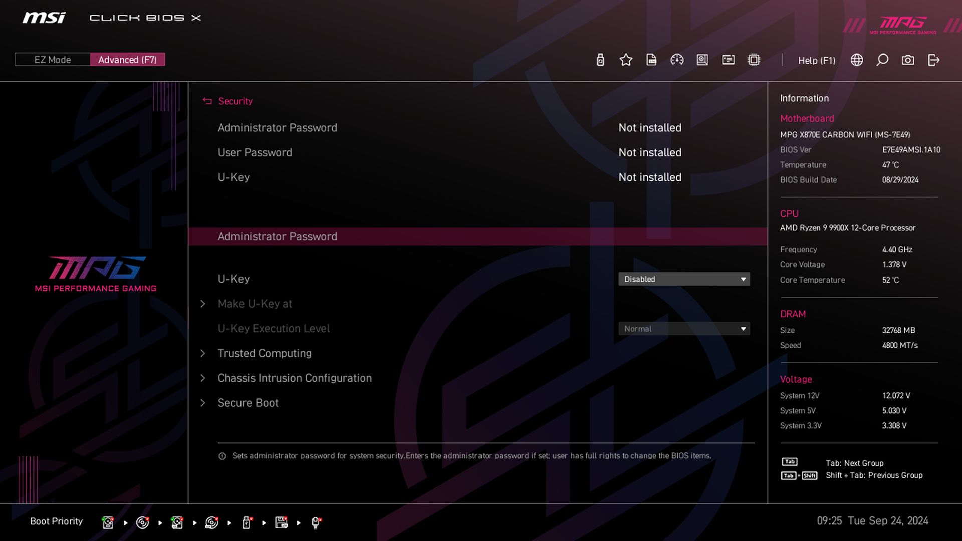Open the U-Key Disabled dropdown
This screenshot has width=962, height=541.
click(x=683, y=279)
